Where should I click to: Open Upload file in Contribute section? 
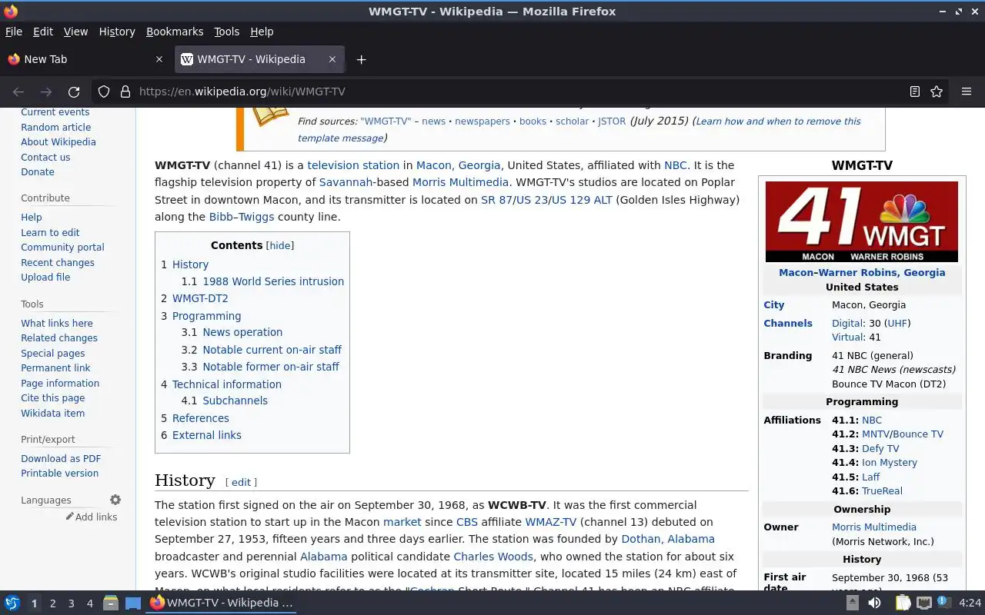tap(45, 278)
